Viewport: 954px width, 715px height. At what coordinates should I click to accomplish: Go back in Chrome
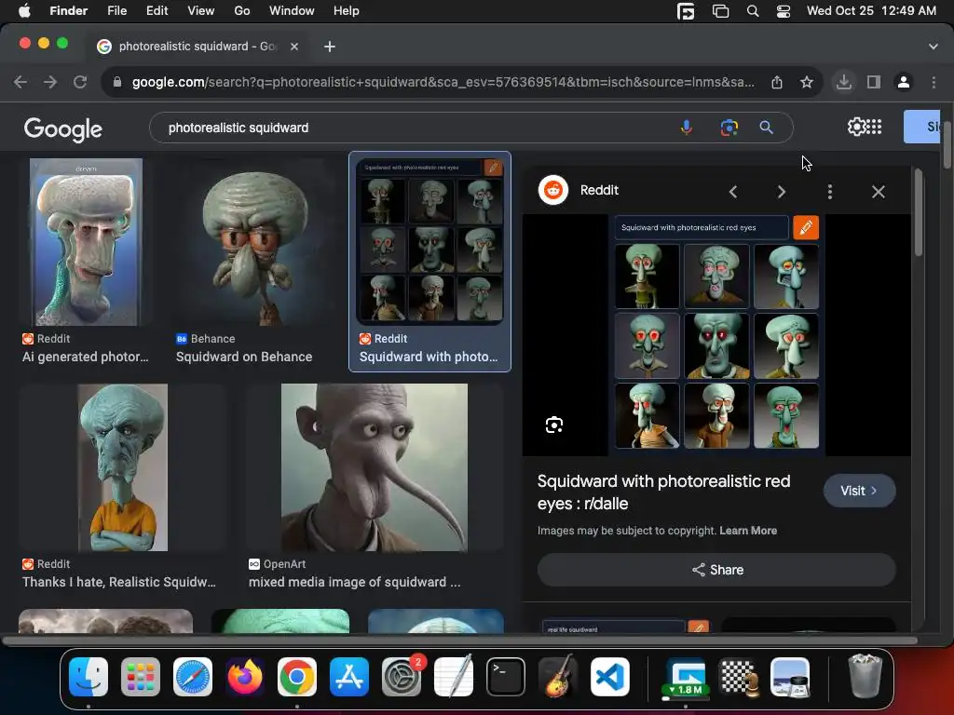click(x=20, y=82)
